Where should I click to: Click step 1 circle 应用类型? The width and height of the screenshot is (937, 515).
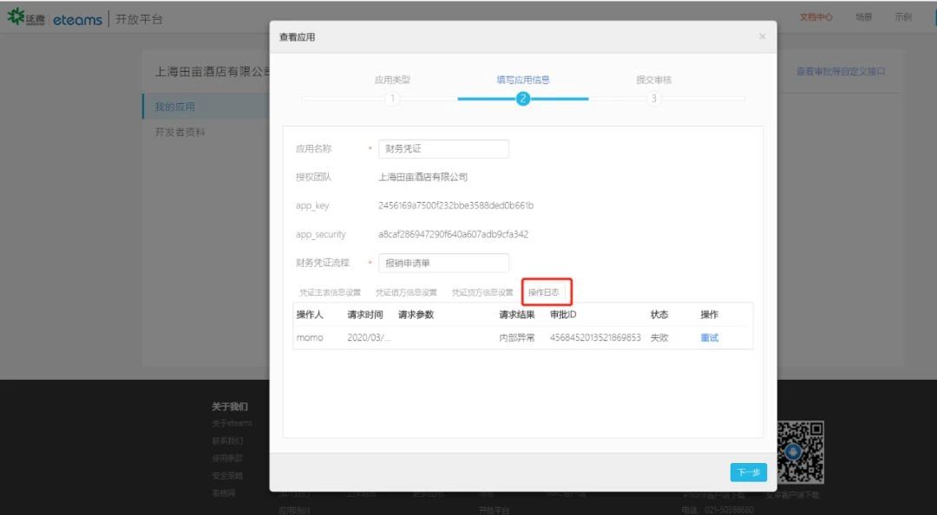pyautogui.click(x=392, y=99)
